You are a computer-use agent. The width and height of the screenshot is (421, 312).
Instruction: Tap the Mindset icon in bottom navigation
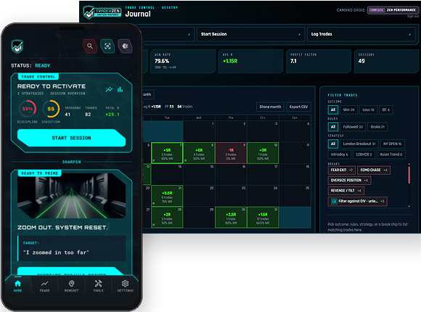(71, 286)
